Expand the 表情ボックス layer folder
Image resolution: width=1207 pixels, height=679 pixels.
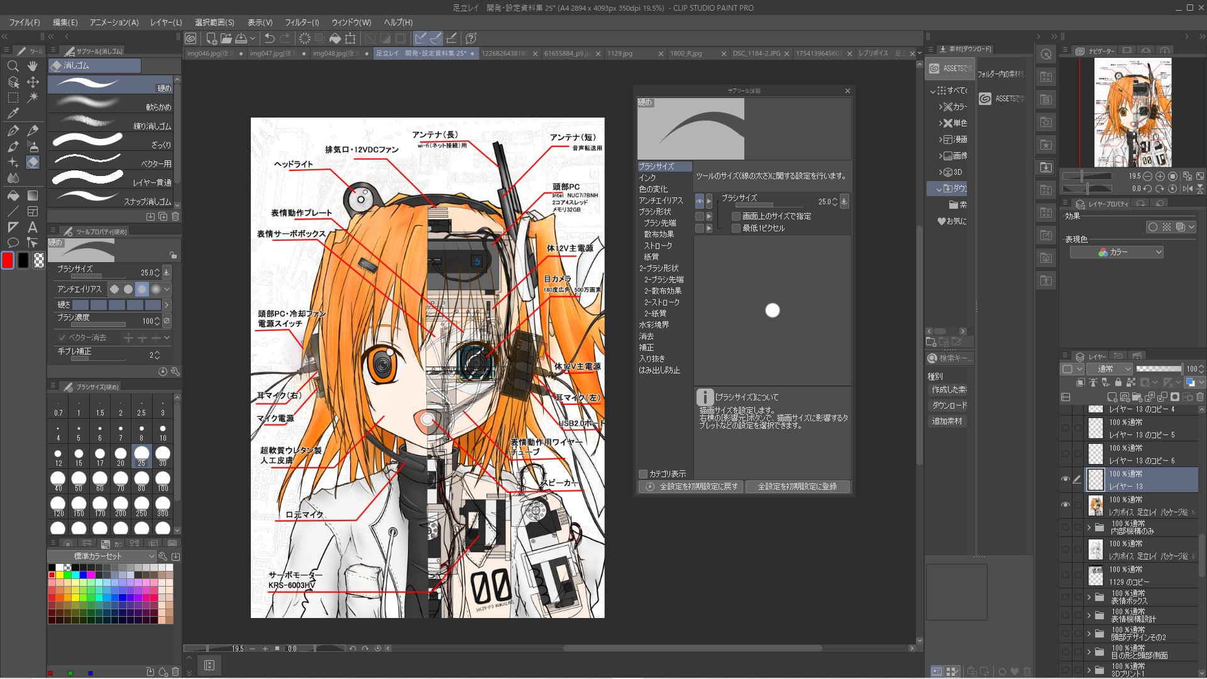tap(1089, 597)
